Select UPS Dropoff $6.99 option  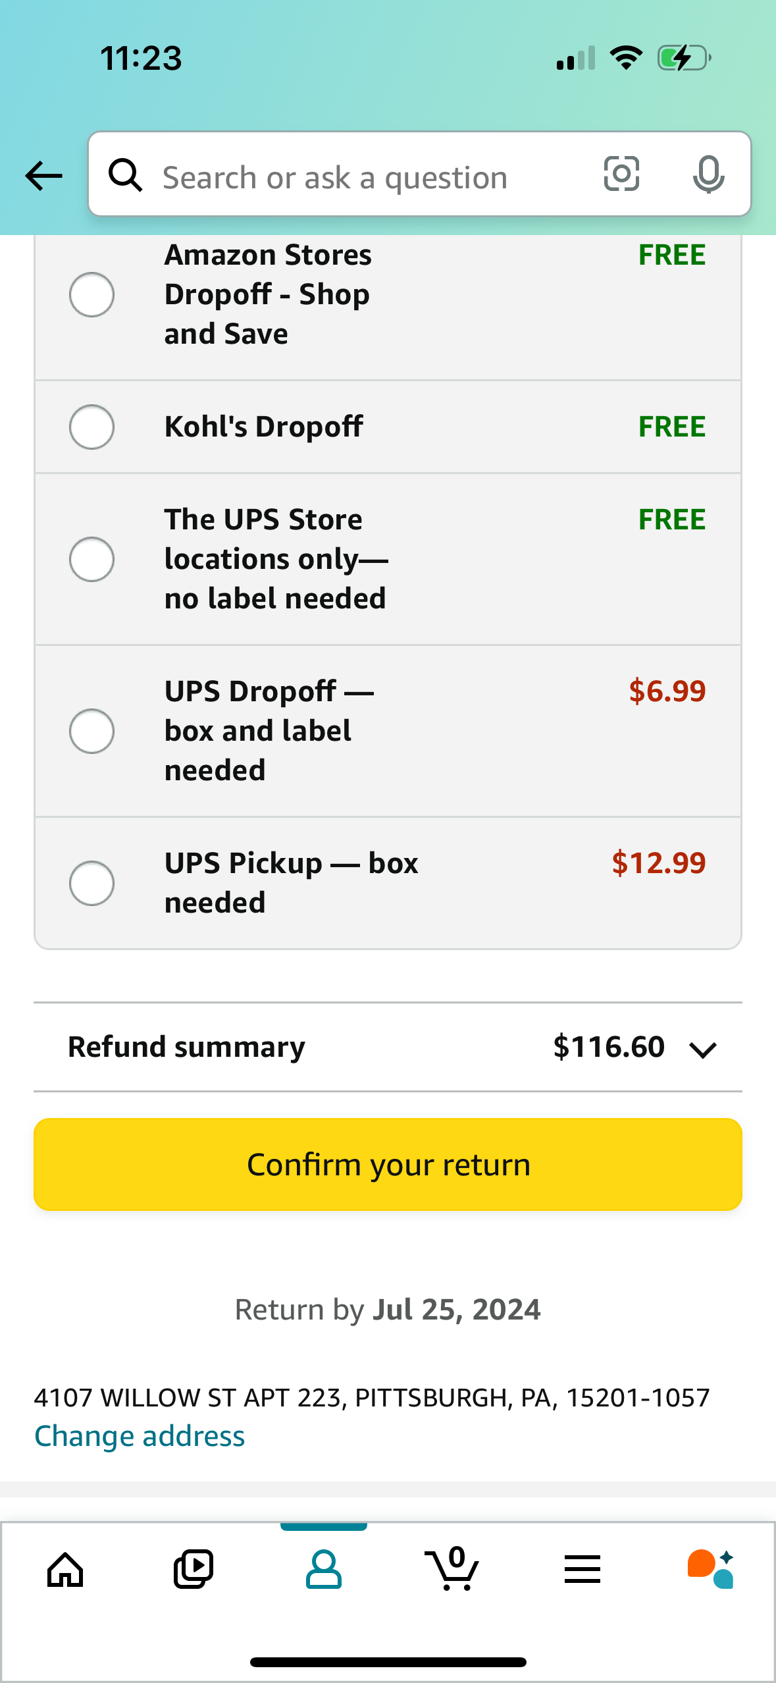(91, 730)
